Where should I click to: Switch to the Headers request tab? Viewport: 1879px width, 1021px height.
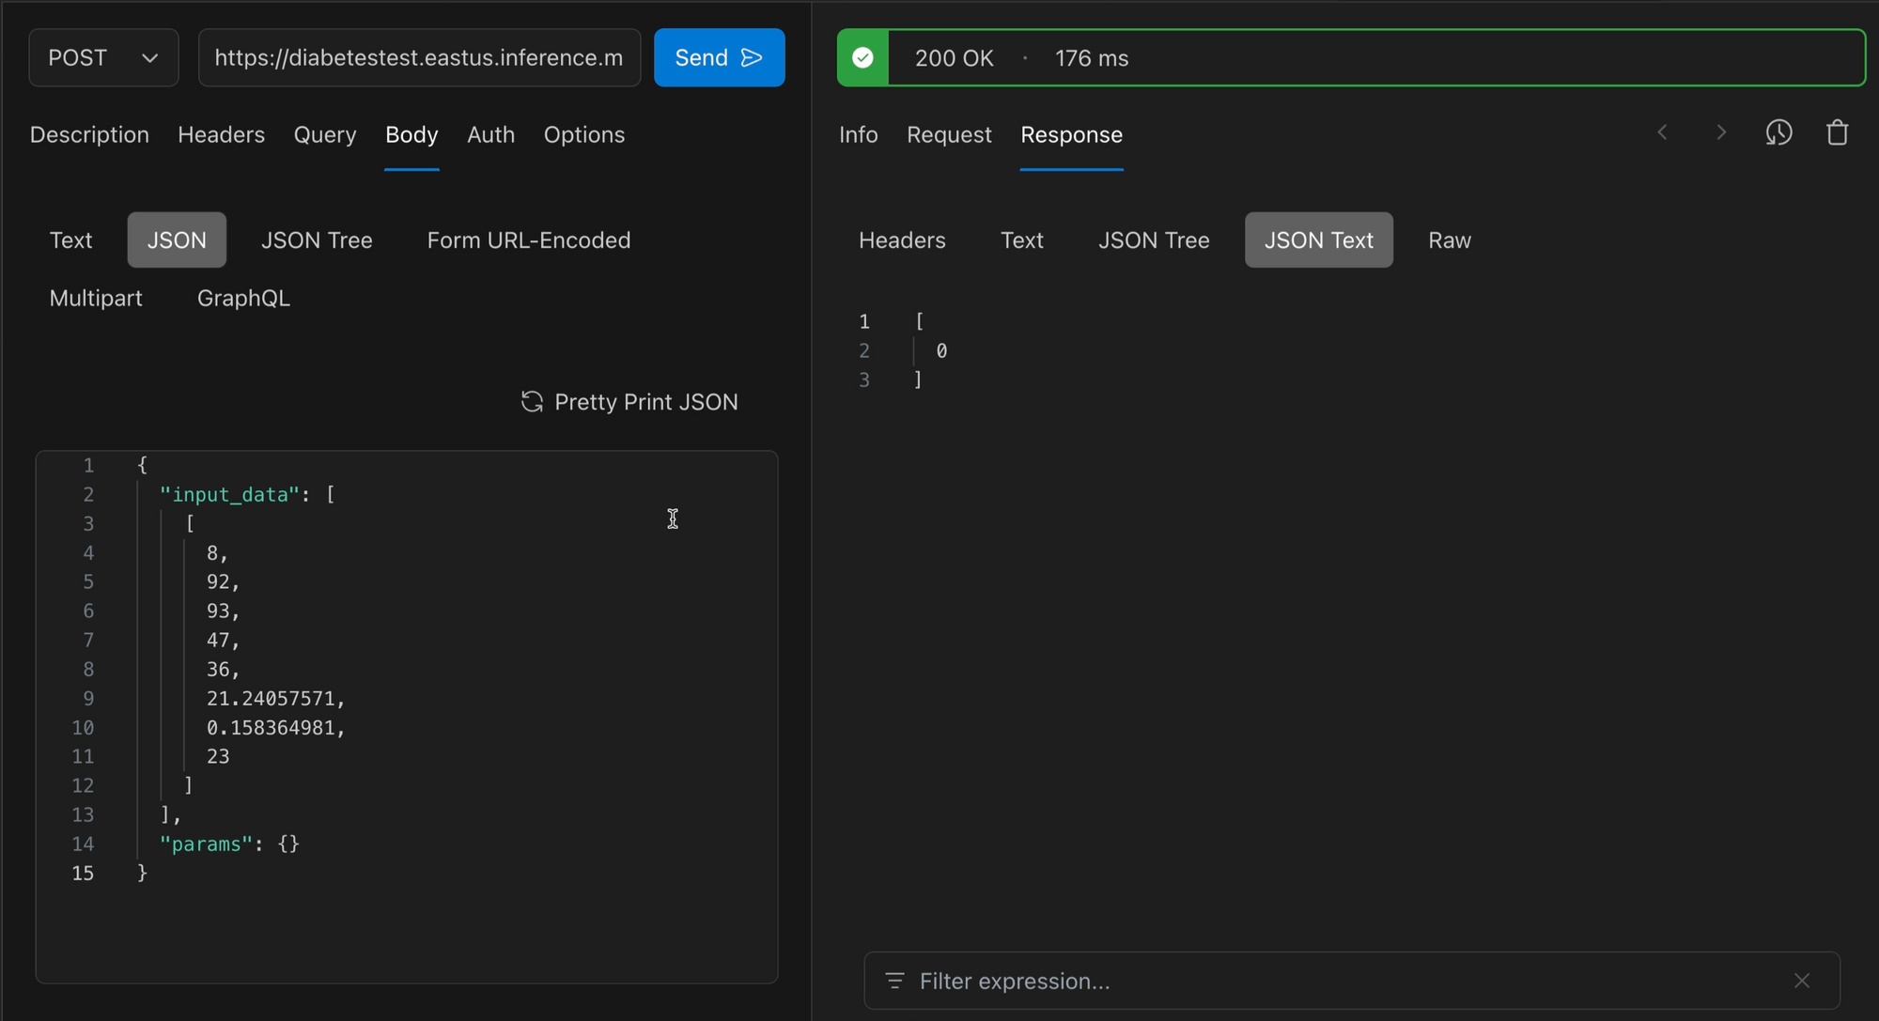[x=221, y=135]
